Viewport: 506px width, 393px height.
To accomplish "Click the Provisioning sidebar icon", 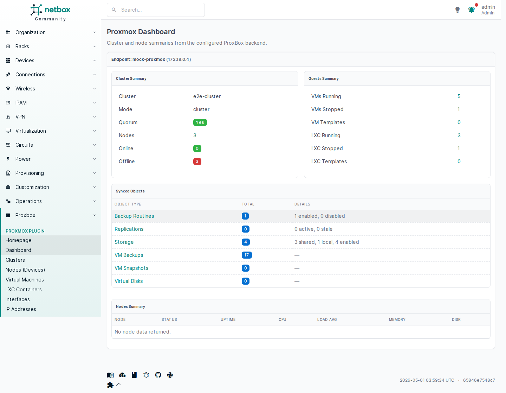I will tap(8, 173).
